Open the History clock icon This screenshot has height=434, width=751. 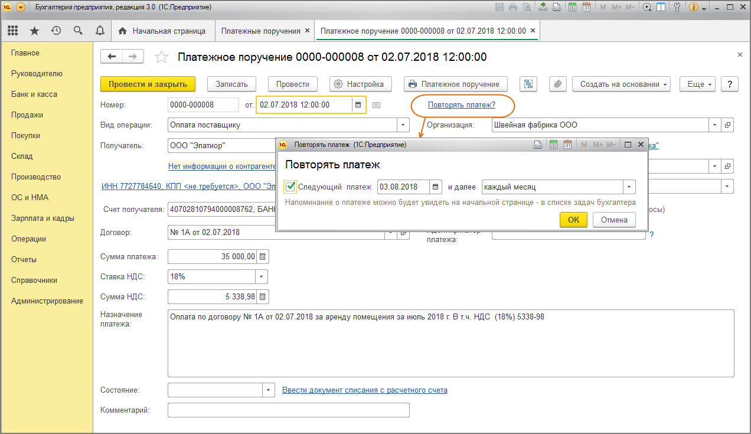point(56,31)
